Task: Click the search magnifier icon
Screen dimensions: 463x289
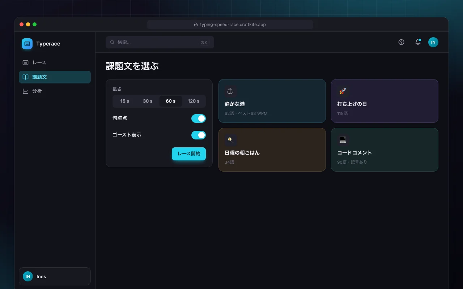Action: 112,42
